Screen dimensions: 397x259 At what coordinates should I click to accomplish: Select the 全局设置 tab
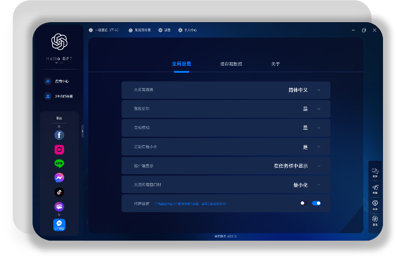[x=181, y=64]
